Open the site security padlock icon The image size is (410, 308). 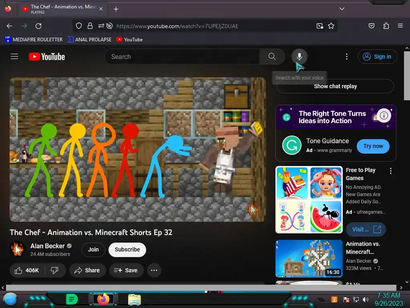tap(90, 26)
